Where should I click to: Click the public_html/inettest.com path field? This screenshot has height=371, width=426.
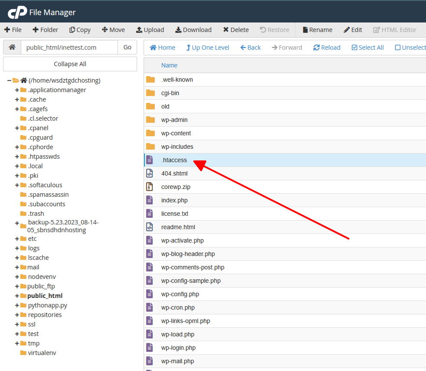69,47
